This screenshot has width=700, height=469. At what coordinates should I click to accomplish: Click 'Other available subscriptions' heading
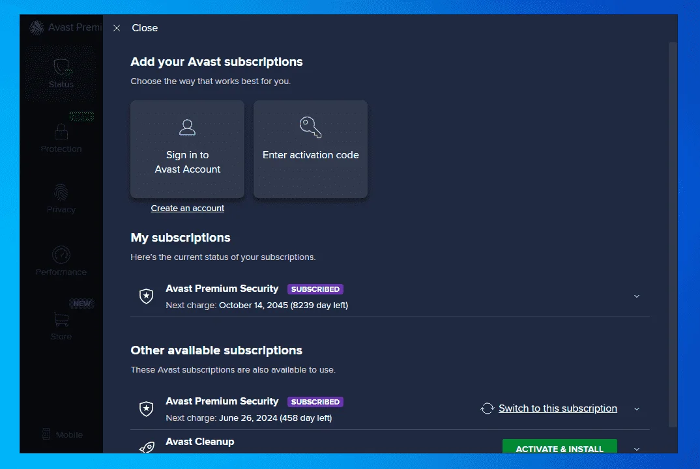pyautogui.click(x=216, y=350)
